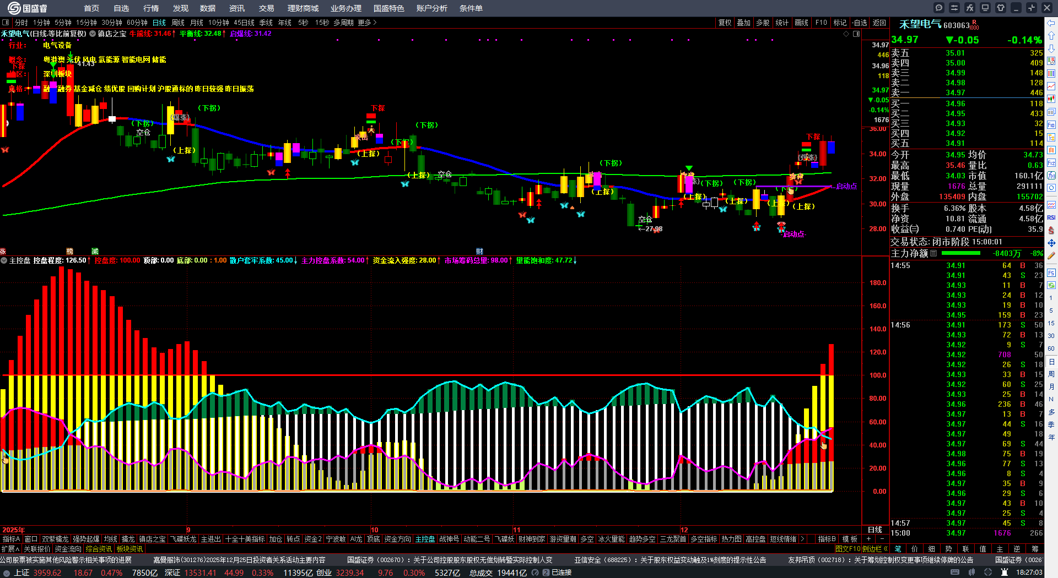Image resolution: width=1058 pixels, height=578 pixels.
Task: Click the target crosshair icon in status bar
Action: (x=989, y=572)
